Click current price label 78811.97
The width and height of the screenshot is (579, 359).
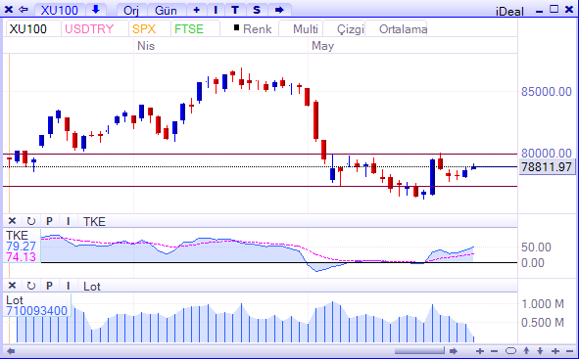547,167
